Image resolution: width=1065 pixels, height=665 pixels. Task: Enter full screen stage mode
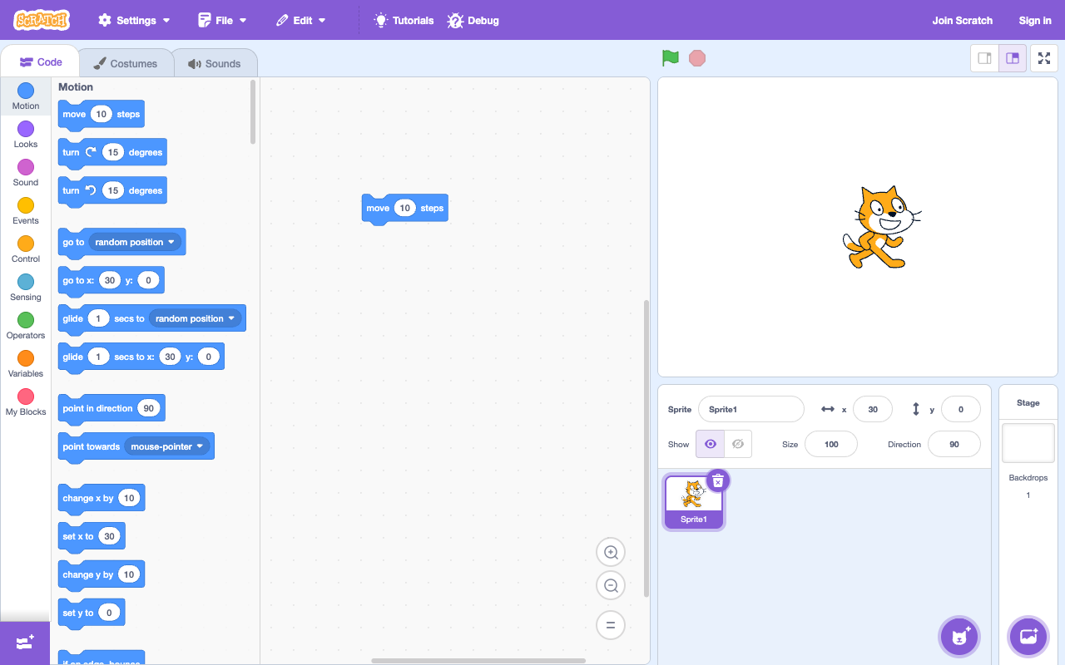pos(1044,58)
